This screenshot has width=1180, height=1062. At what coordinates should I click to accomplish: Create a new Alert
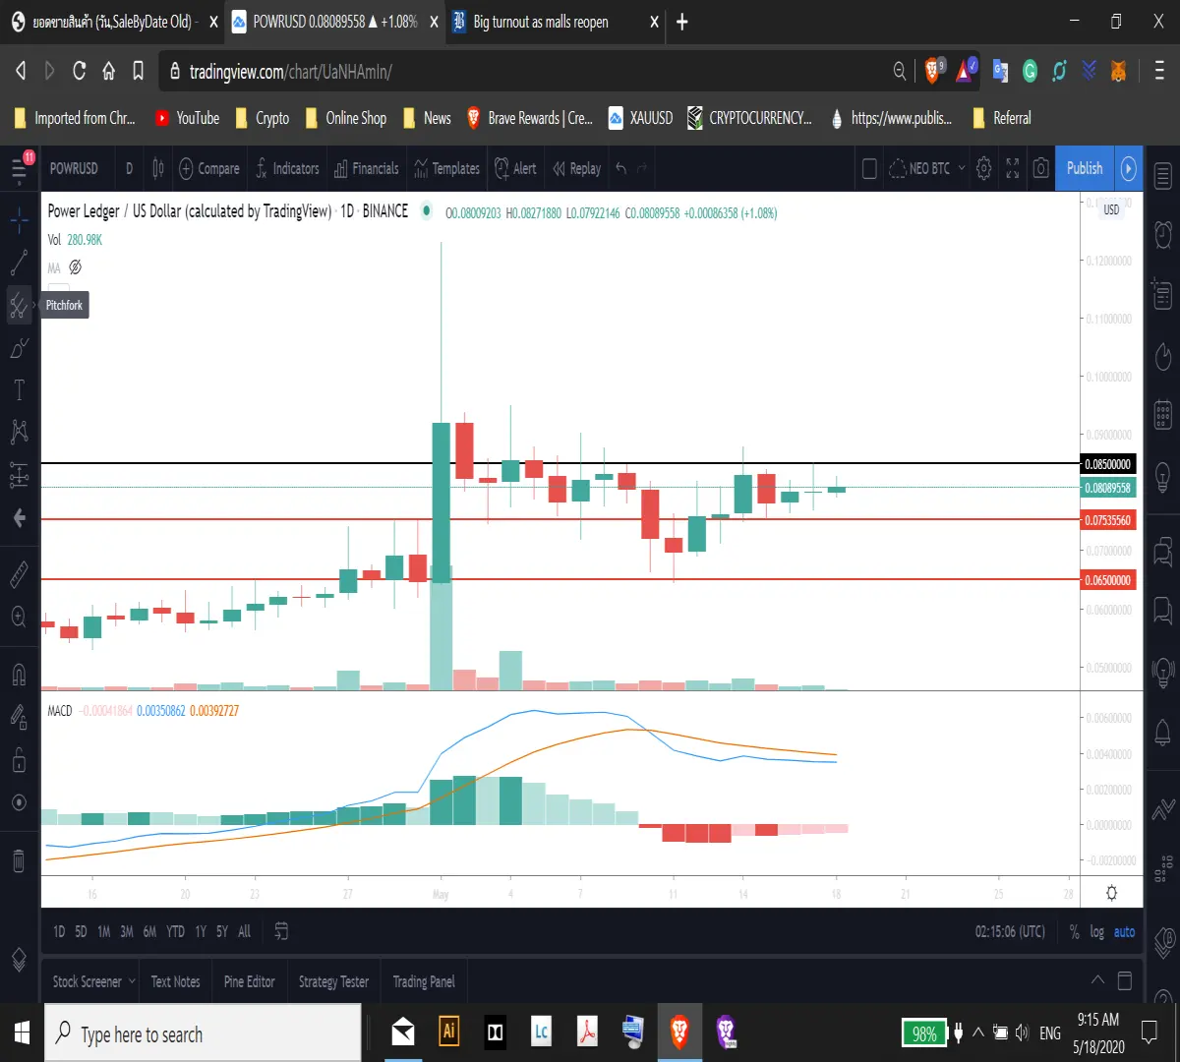click(516, 168)
